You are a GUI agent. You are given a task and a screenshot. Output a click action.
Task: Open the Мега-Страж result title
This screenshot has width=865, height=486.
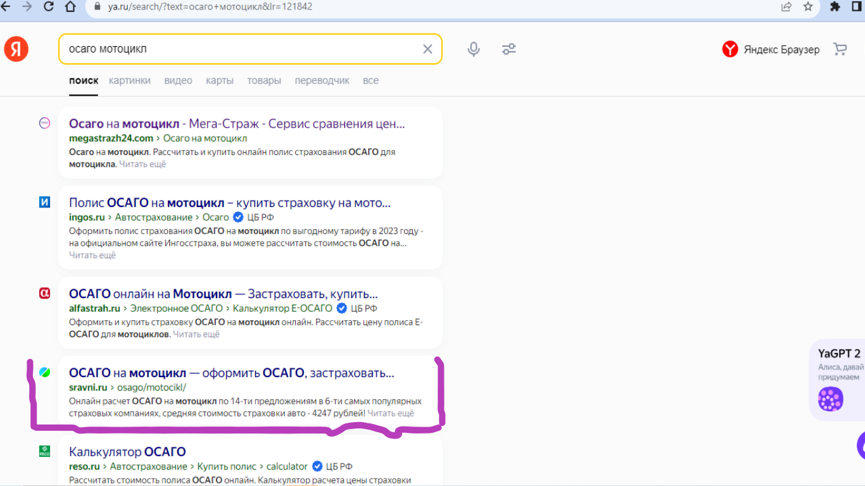(x=237, y=123)
